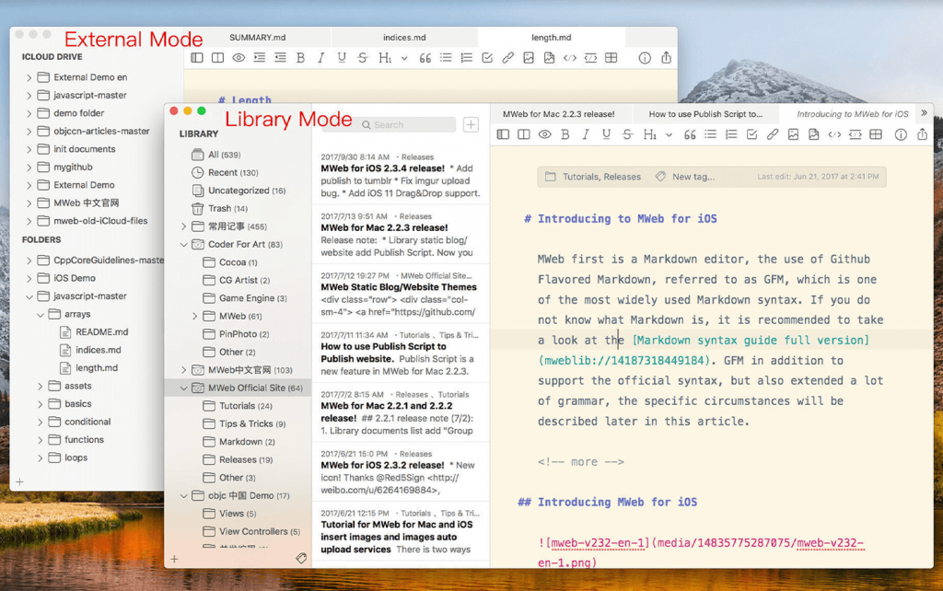This screenshot has height=591, width=943.
Task: Open MWeb for iOS 2.3.4 release note
Action: click(x=402, y=175)
